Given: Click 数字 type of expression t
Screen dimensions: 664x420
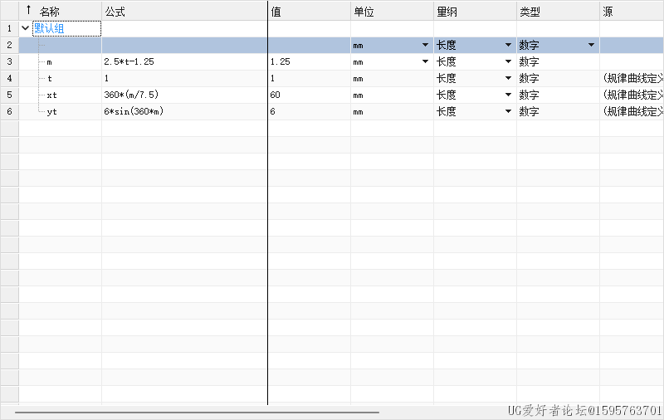Looking at the screenshot, I should pyautogui.click(x=529, y=78).
